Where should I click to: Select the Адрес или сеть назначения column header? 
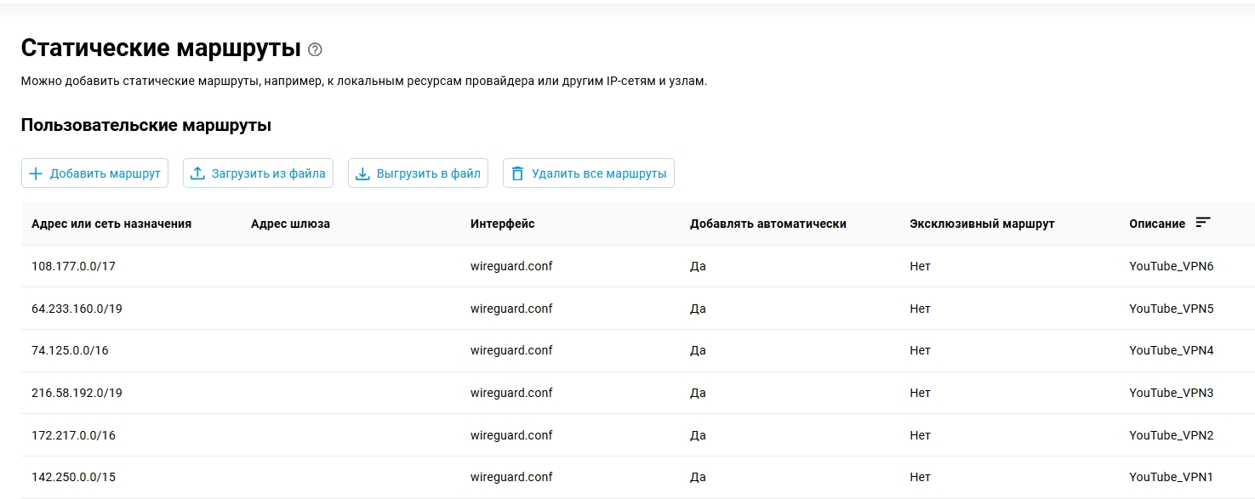(x=111, y=224)
